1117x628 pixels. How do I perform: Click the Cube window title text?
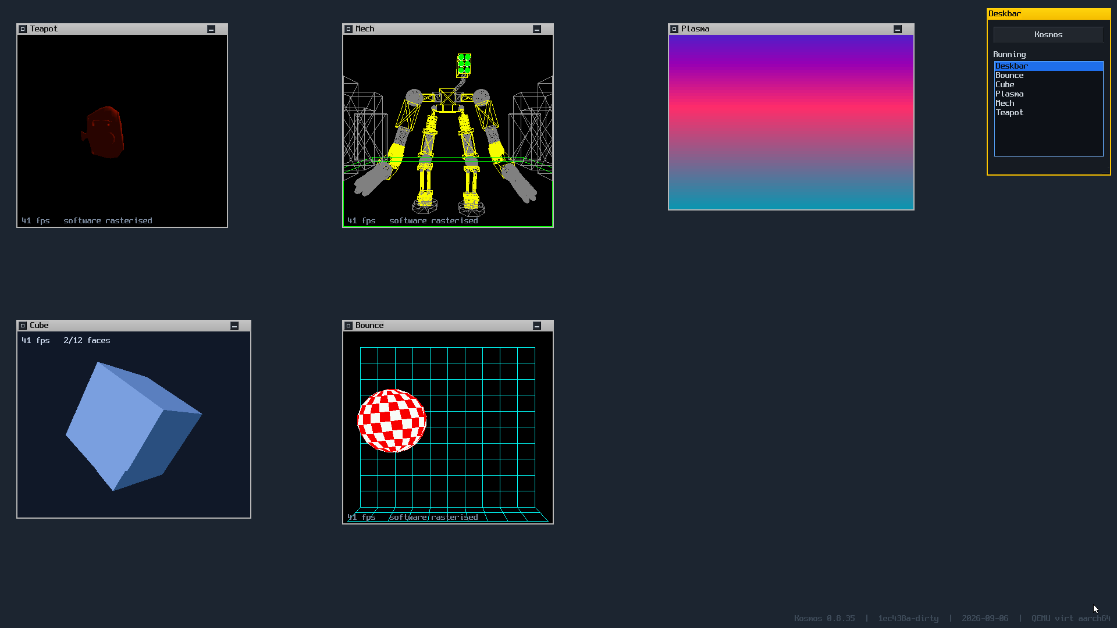[x=39, y=326]
